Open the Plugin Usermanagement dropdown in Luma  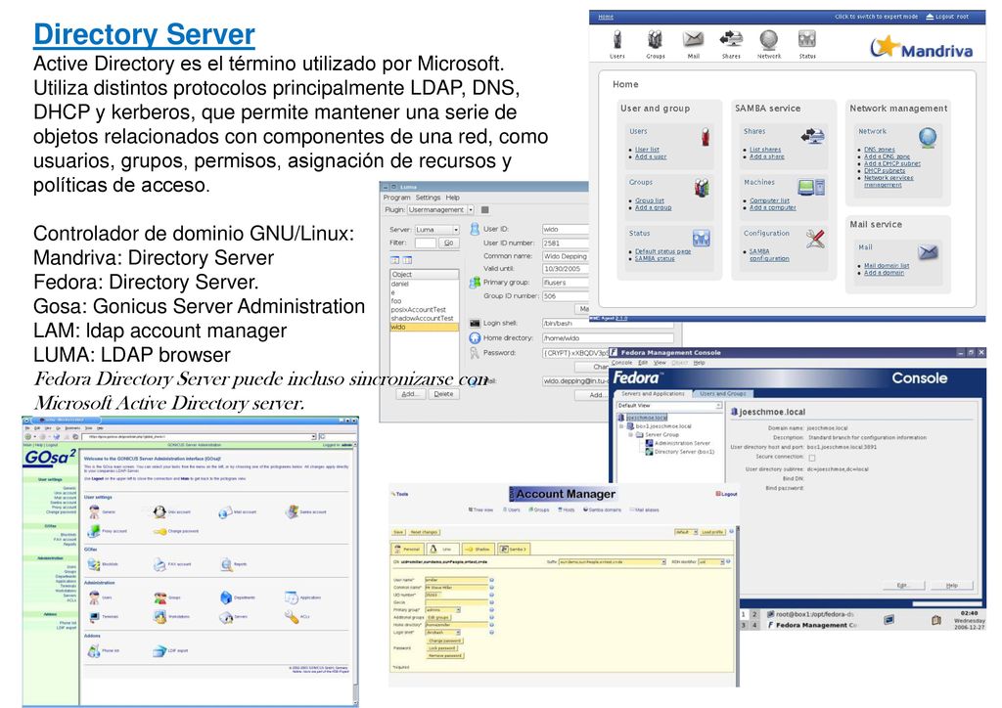440,209
